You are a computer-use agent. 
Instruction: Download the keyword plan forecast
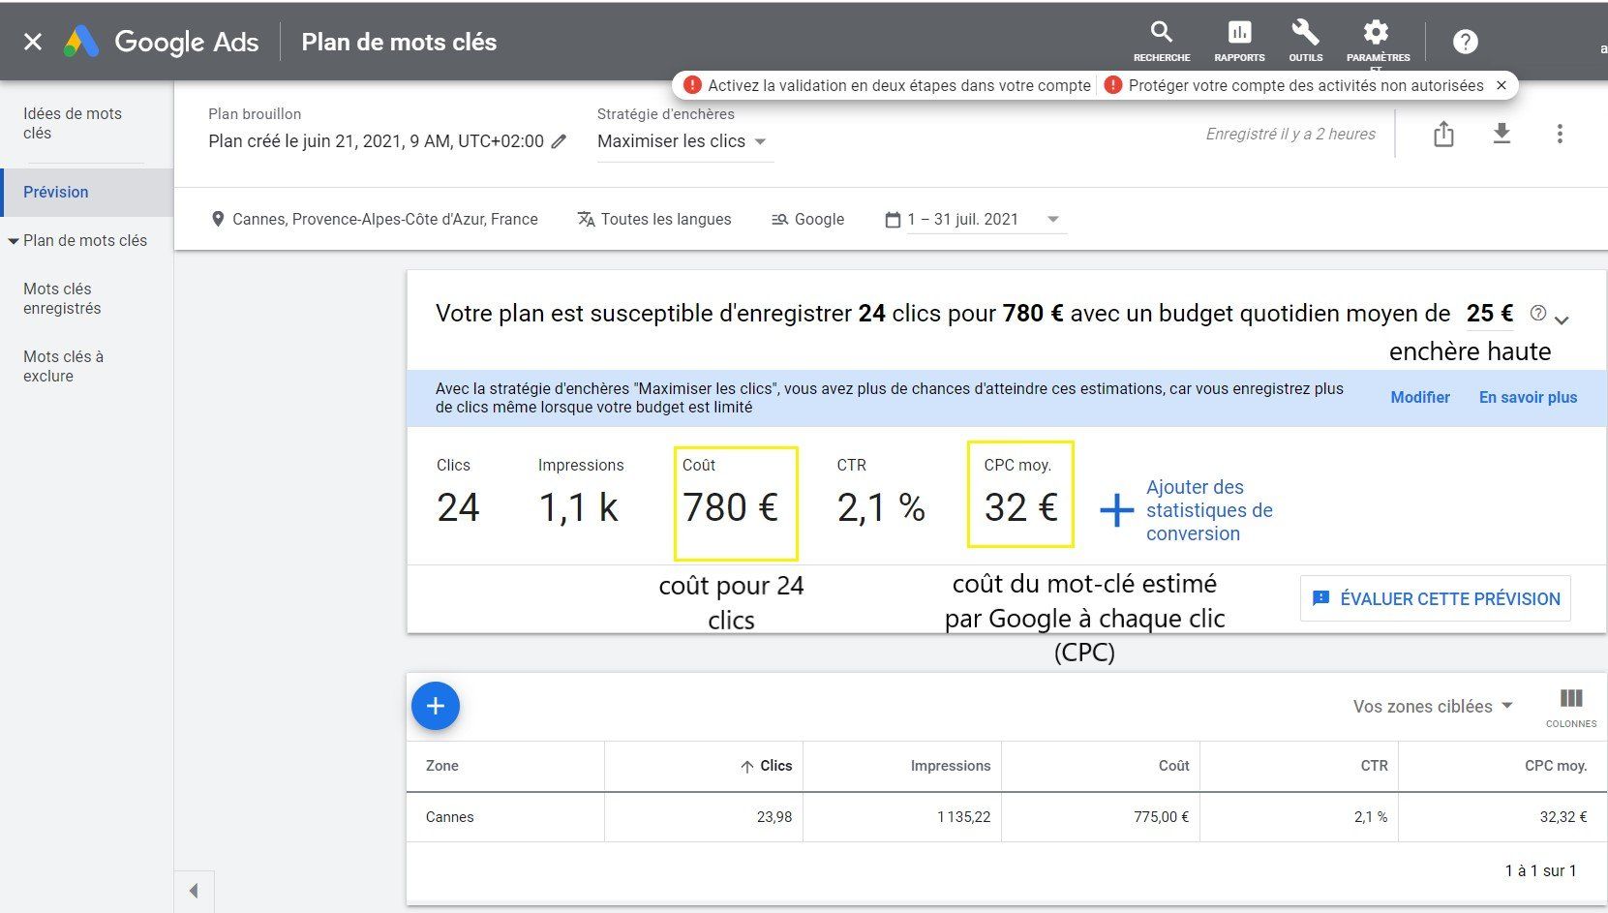1502,134
